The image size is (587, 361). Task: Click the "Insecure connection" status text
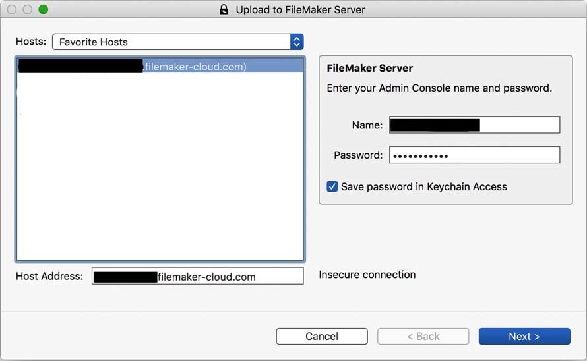tap(367, 275)
